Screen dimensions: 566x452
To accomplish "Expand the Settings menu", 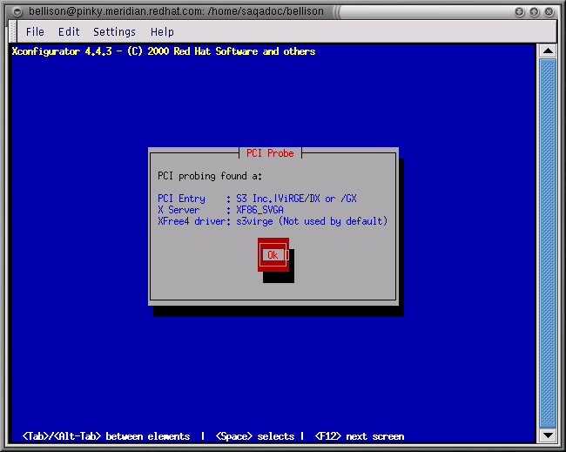I will [x=114, y=32].
